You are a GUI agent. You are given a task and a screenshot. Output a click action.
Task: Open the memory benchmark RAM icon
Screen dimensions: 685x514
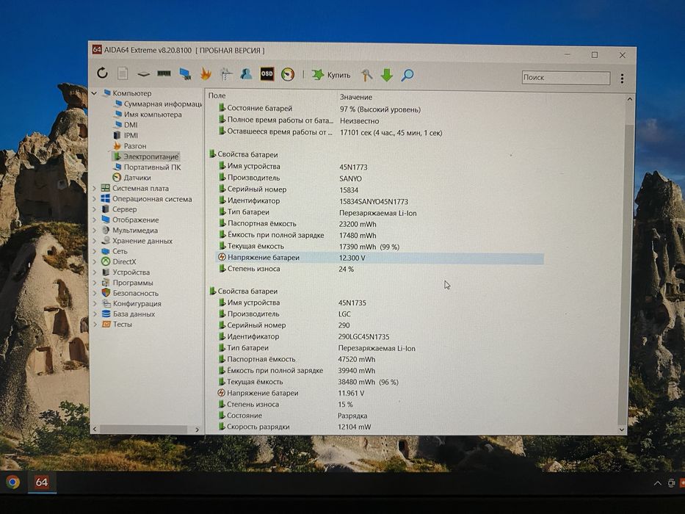pos(164,74)
